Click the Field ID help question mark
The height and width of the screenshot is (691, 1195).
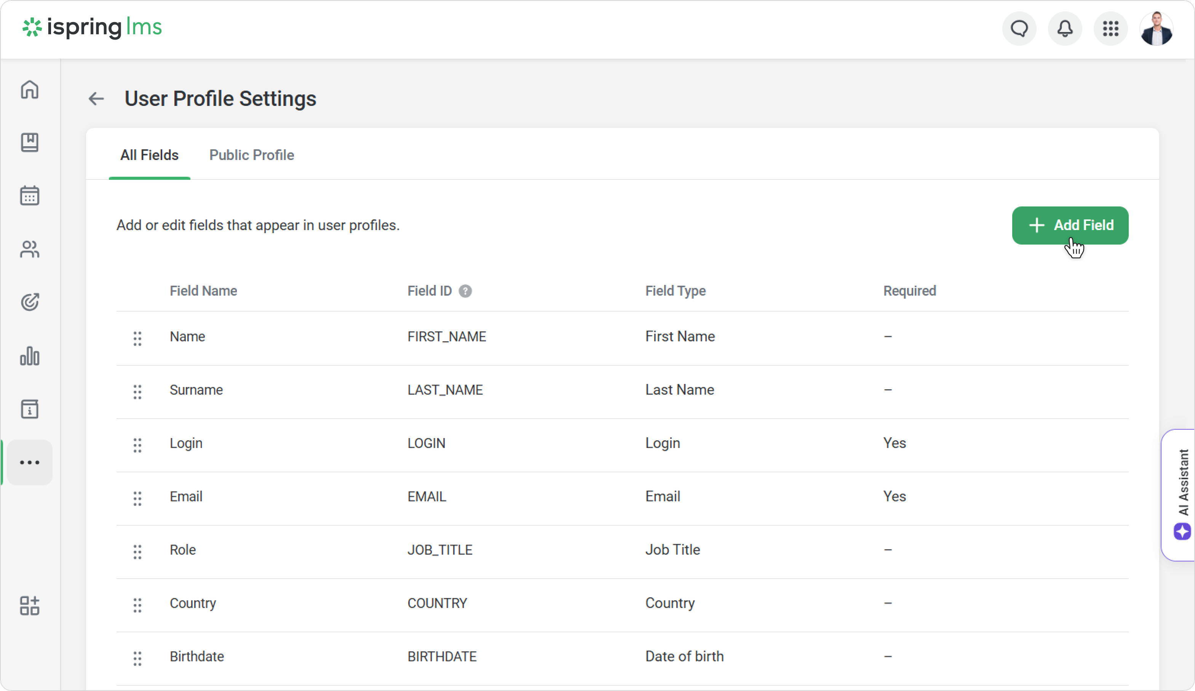[x=465, y=291]
